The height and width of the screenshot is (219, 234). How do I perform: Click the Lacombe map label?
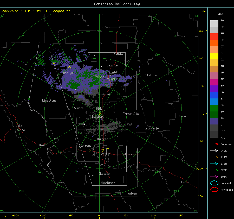pyautogui.click(x=112, y=65)
